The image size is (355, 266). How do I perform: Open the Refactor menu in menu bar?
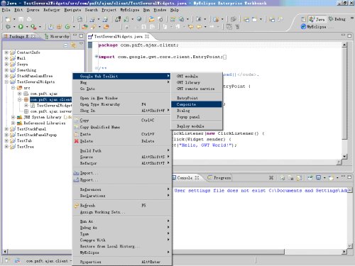52,10
